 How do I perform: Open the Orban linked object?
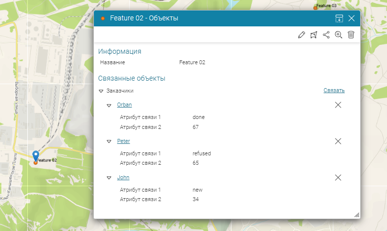(124, 105)
